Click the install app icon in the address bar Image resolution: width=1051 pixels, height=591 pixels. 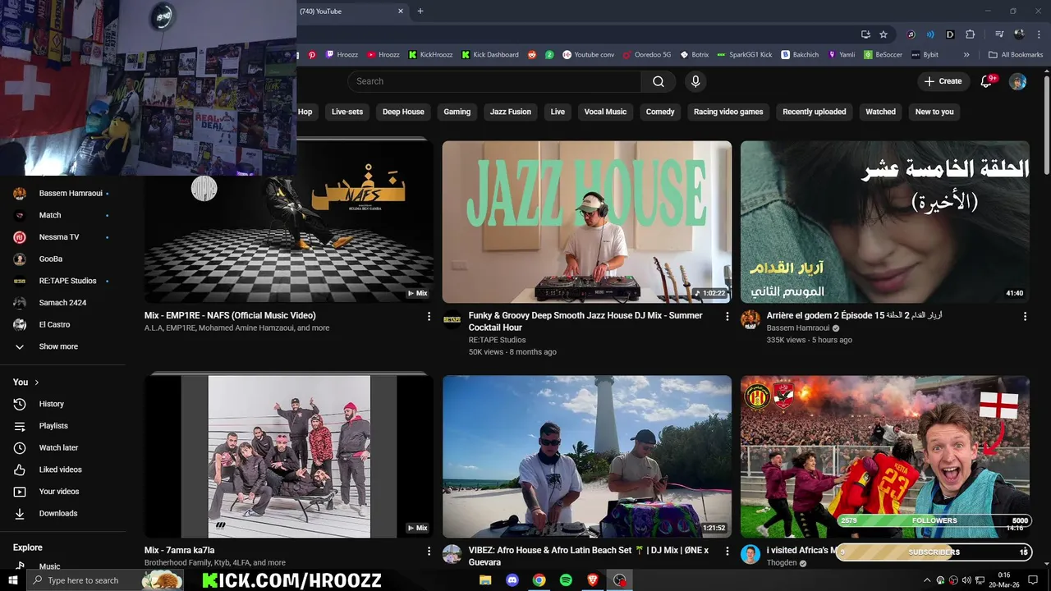(865, 34)
